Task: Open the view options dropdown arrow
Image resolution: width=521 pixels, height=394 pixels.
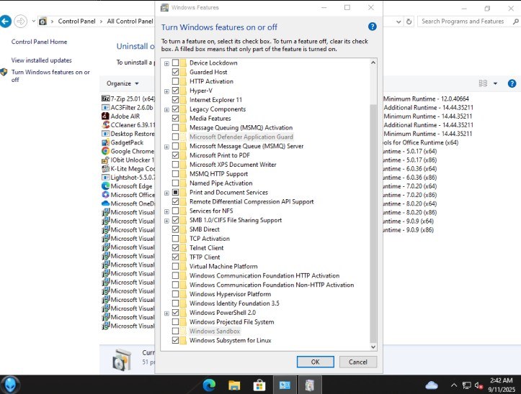Action: [495, 83]
